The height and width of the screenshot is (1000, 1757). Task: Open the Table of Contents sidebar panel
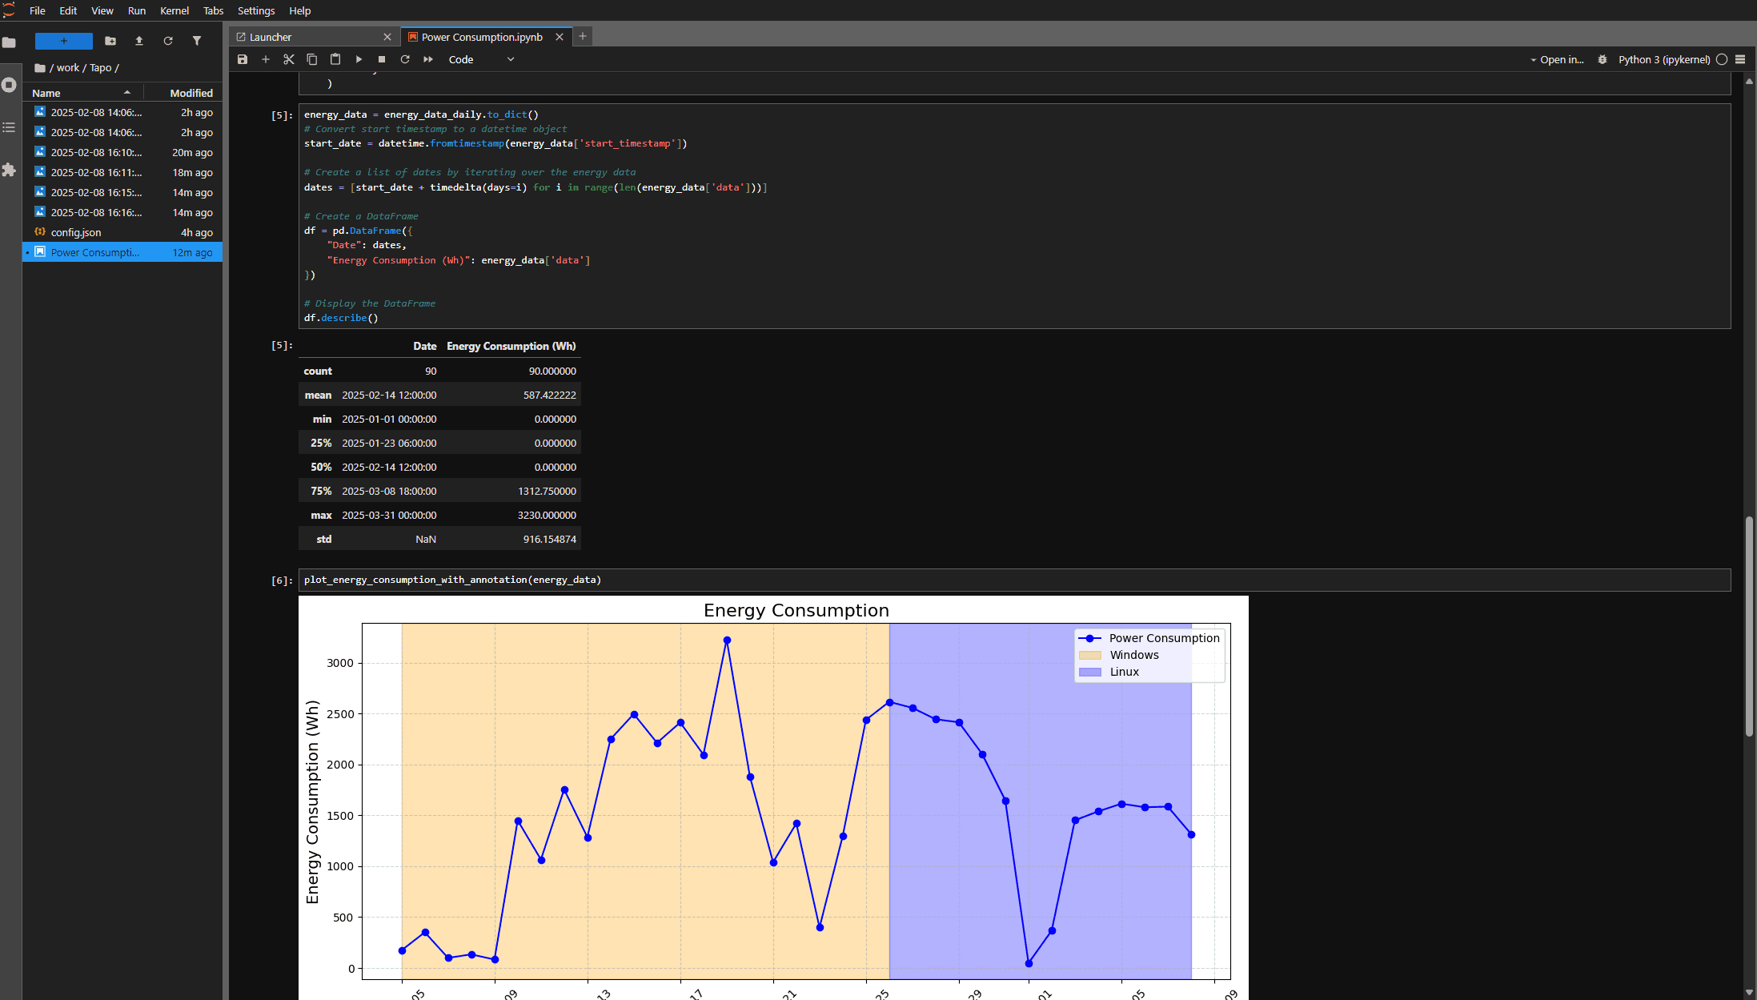[10, 127]
